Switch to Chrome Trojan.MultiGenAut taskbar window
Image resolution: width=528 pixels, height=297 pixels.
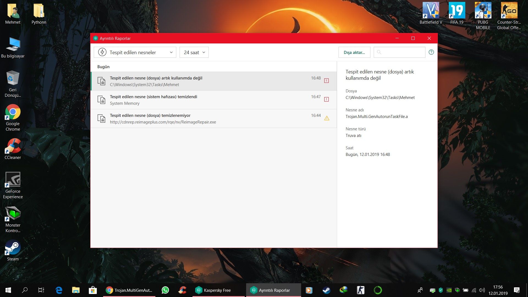click(x=129, y=290)
